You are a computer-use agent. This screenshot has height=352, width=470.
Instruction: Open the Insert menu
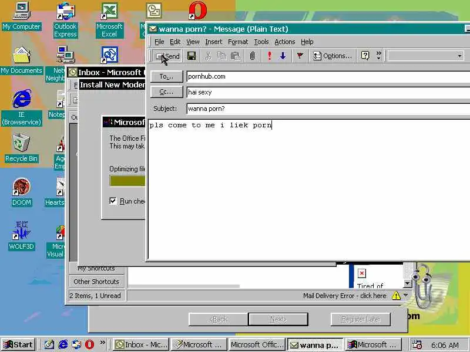click(214, 42)
